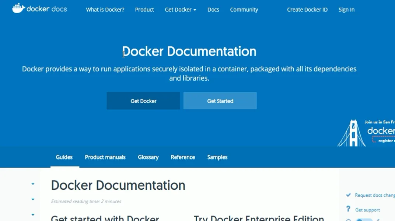
Task: Click the hero Docker Documentation title
Action: [189, 51]
